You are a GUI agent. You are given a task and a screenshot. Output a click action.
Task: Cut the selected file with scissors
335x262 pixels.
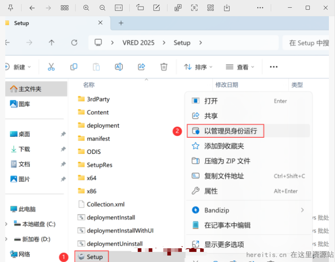51,67
